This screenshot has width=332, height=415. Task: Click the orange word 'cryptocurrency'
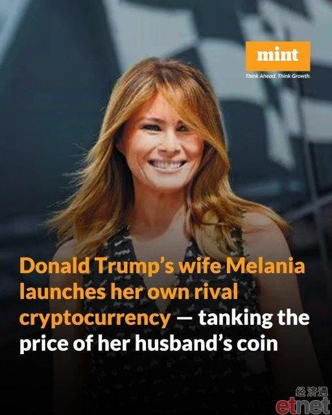95,318
